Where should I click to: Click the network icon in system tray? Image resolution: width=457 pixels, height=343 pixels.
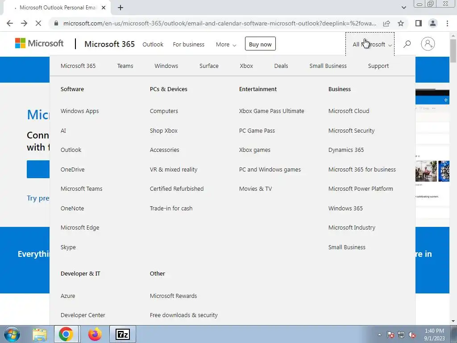coord(401,335)
